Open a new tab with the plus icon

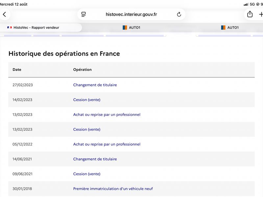(x=261, y=14)
